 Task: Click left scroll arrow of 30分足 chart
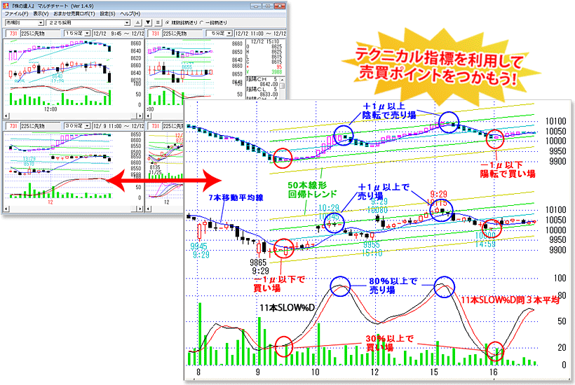coord(6,209)
